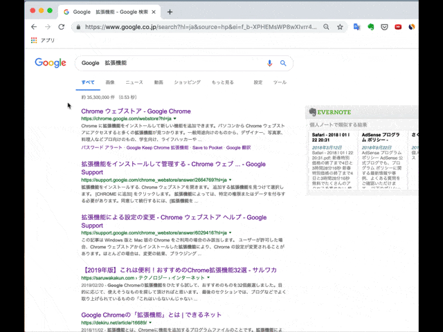Expand arrow next to answer/2664769 URL
Screen dimensions: 443x332
230,180
